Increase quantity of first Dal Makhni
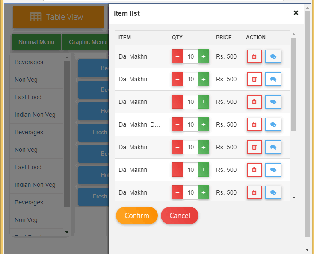This screenshot has height=254, width=314. pos(204,56)
